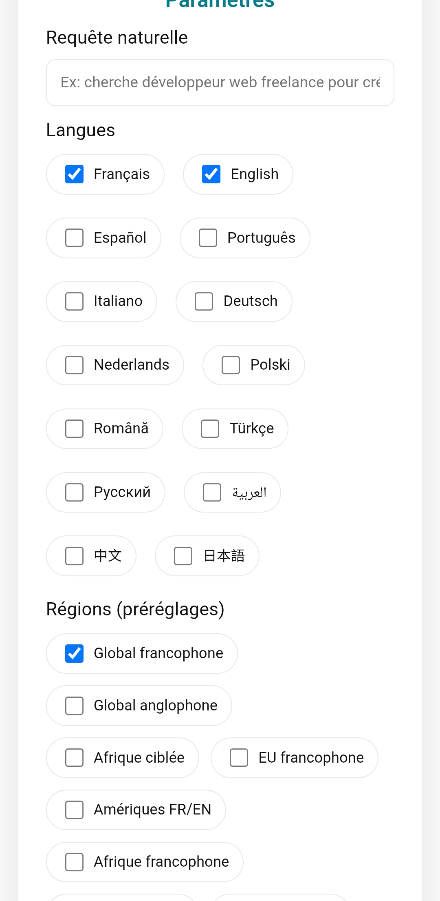Enable the Español language option
The width and height of the screenshot is (440, 901).
[x=75, y=238]
